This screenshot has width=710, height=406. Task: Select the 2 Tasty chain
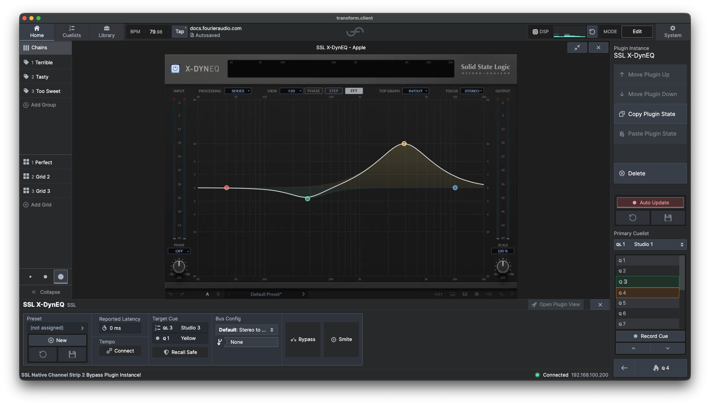(x=45, y=77)
